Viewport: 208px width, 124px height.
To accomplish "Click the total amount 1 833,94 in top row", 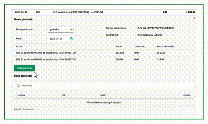I will point(191,12).
